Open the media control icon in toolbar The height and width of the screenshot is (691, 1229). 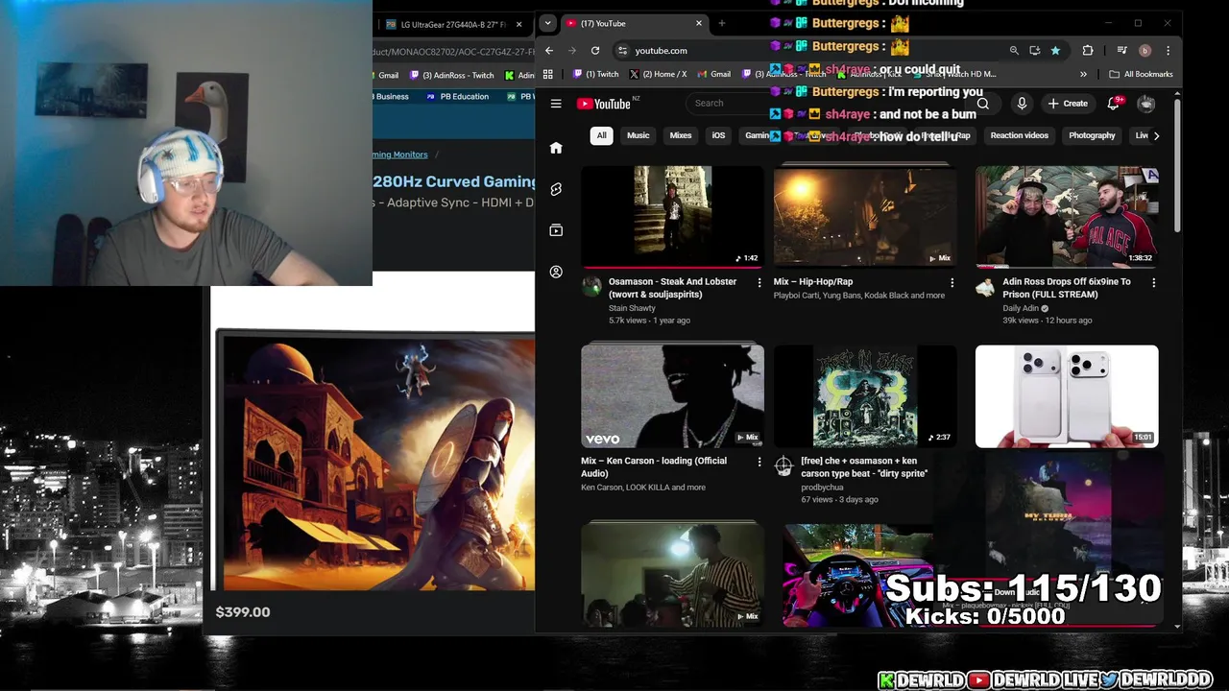coord(1121,50)
